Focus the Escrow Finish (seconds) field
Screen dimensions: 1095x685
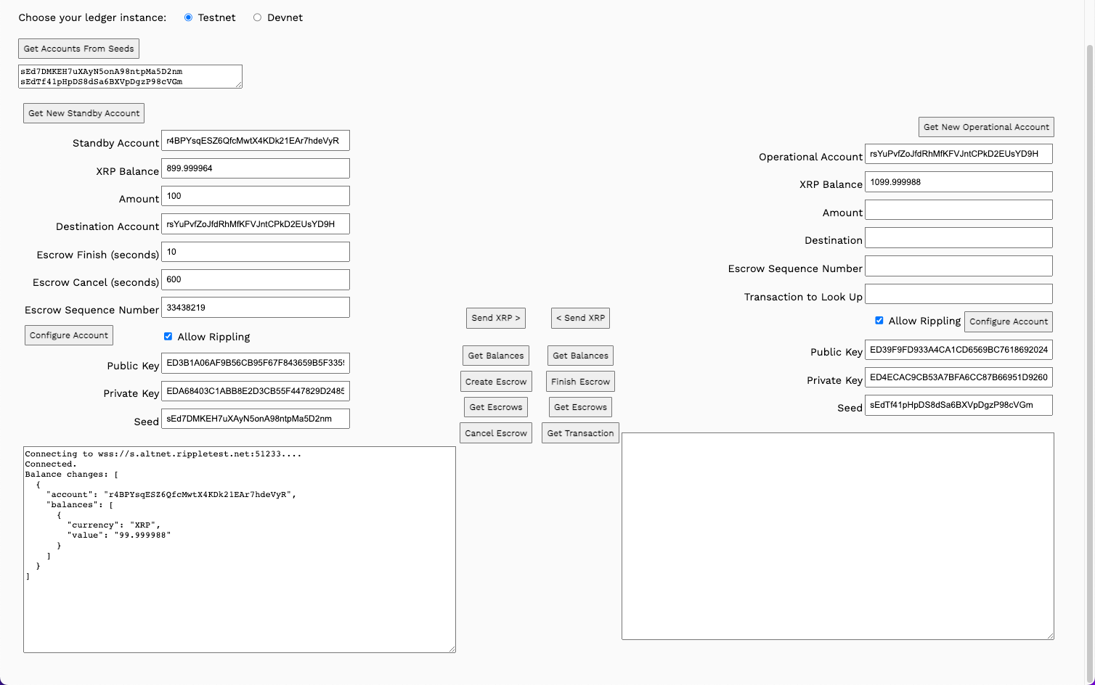(255, 252)
